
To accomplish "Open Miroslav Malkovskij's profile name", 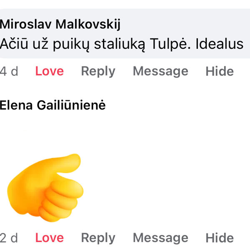I will tap(60, 25).
